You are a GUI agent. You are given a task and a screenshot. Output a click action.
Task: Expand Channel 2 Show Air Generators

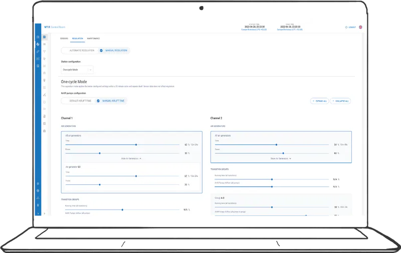tap(281, 158)
